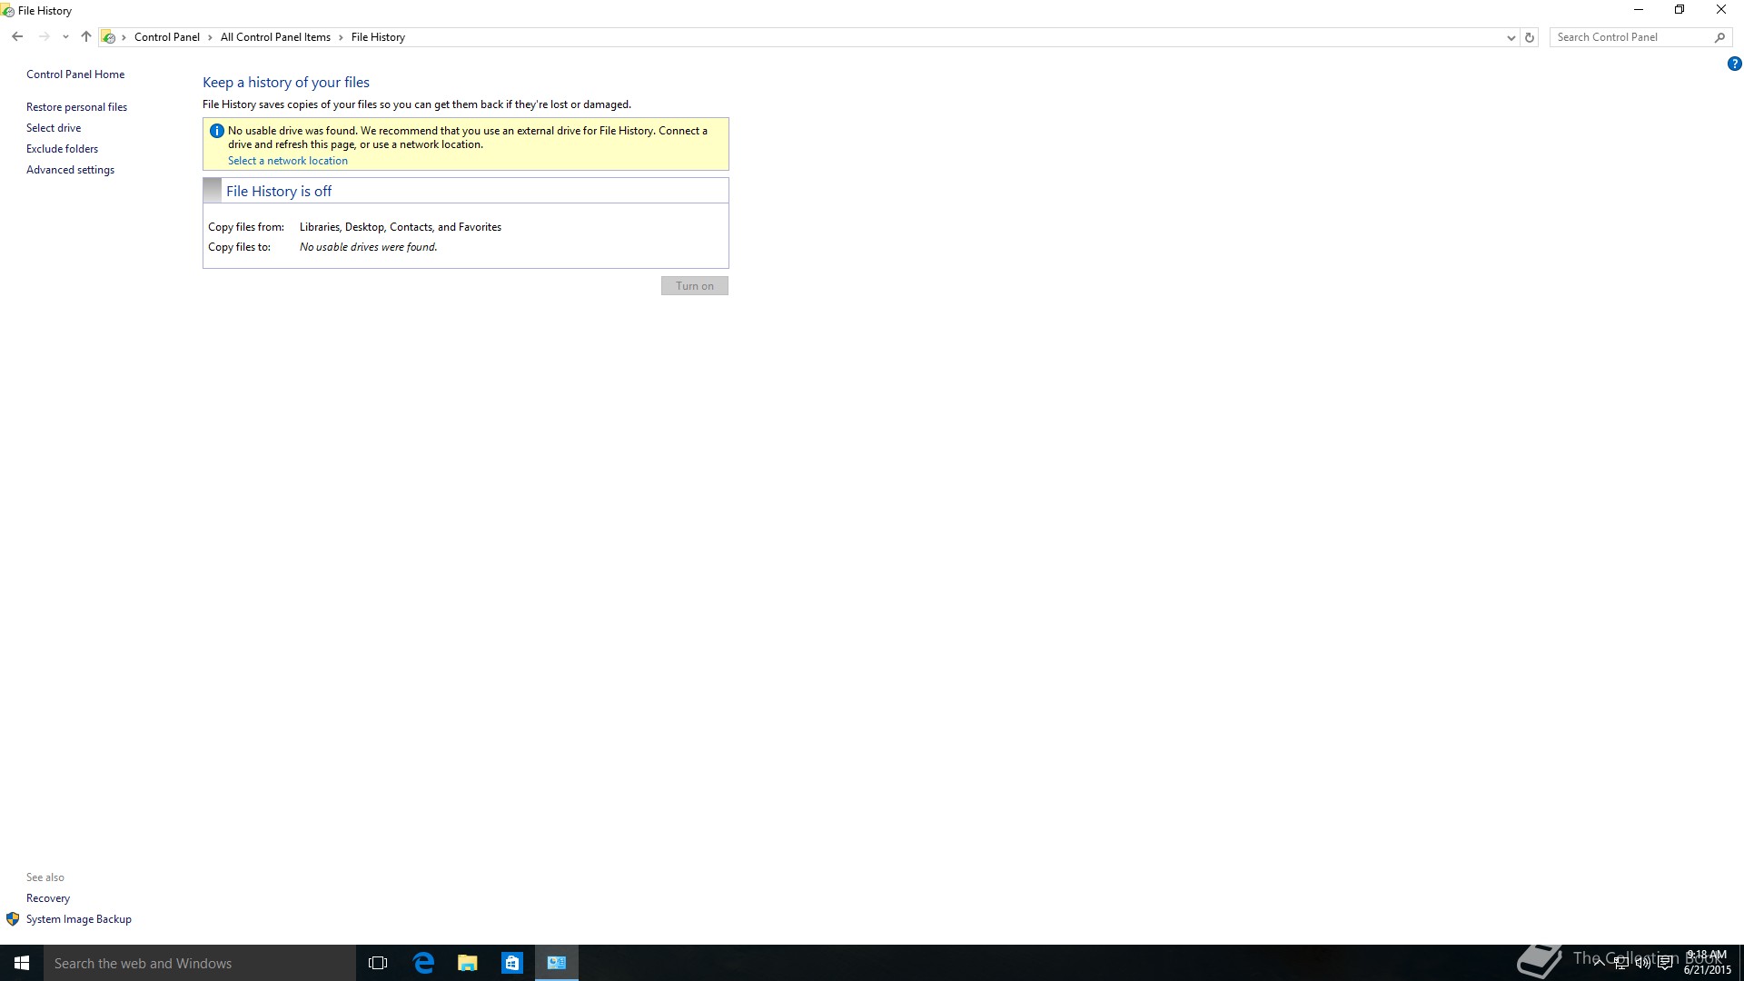Click the information icon in yellow notice
The width and height of the screenshot is (1744, 981).
[216, 131]
